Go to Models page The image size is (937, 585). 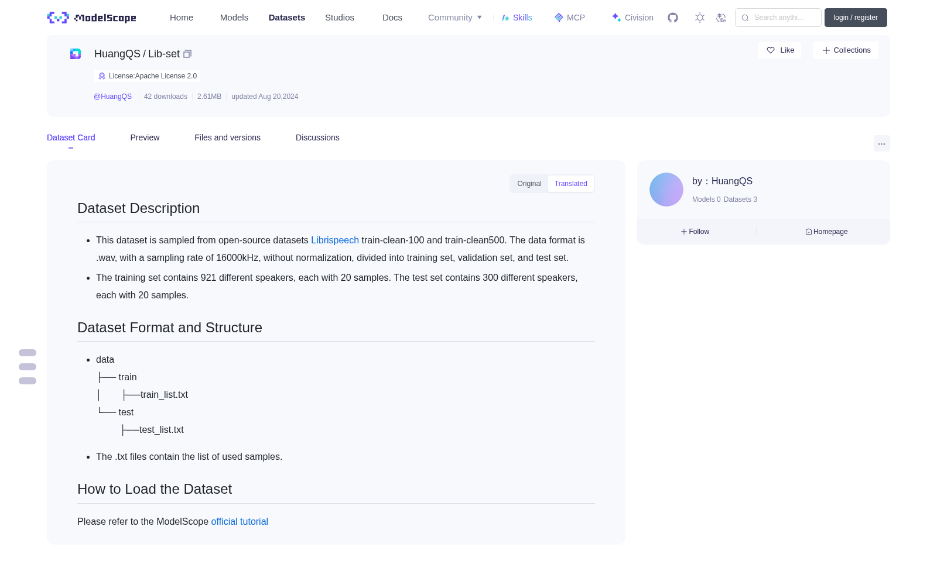click(234, 18)
